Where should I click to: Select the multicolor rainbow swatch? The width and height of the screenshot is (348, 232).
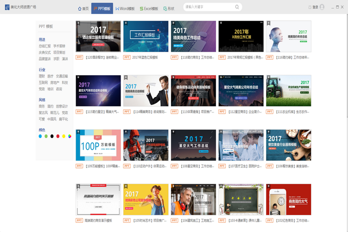pyautogui.click(x=70, y=136)
